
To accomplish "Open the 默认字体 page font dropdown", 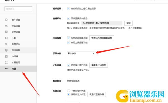I will click(81, 53).
